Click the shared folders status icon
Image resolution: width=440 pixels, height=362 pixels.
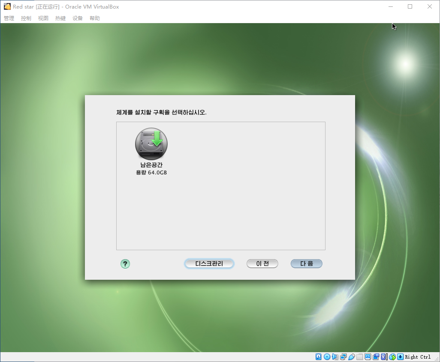(x=359, y=357)
